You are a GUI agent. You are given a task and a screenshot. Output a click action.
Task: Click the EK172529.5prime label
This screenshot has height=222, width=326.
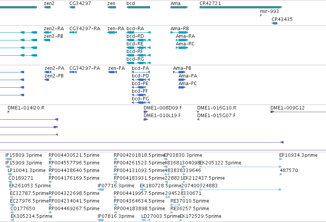pos(201,216)
